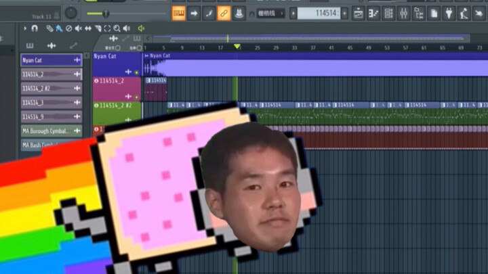The image size is (488, 274).
Task: Select 114514_3 clip in picker list
Action: tap(52, 103)
